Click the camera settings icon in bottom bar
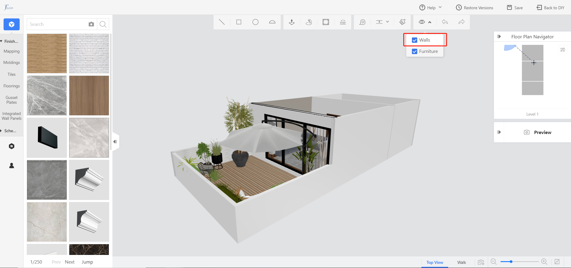 (x=481, y=262)
